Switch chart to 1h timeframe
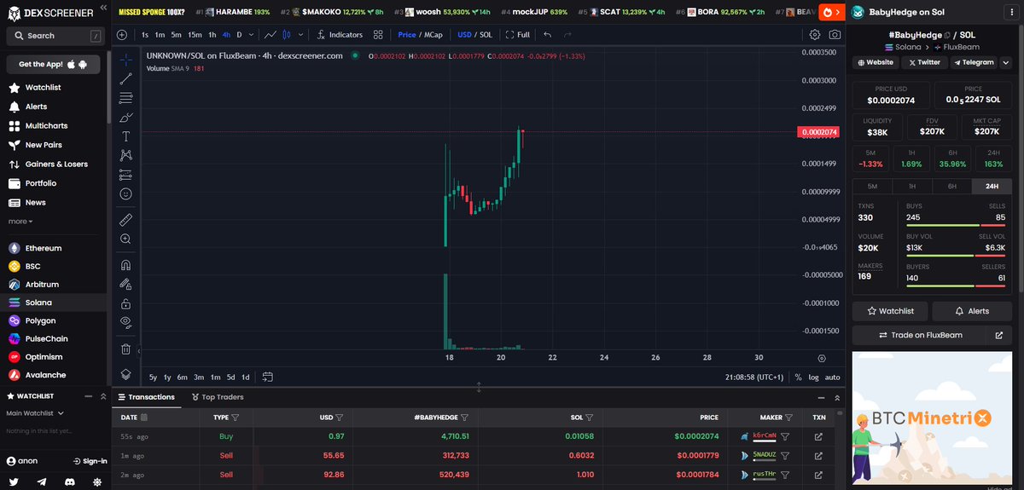The height and width of the screenshot is (490, 1024). pyautogui.click(x=212, y=35)
